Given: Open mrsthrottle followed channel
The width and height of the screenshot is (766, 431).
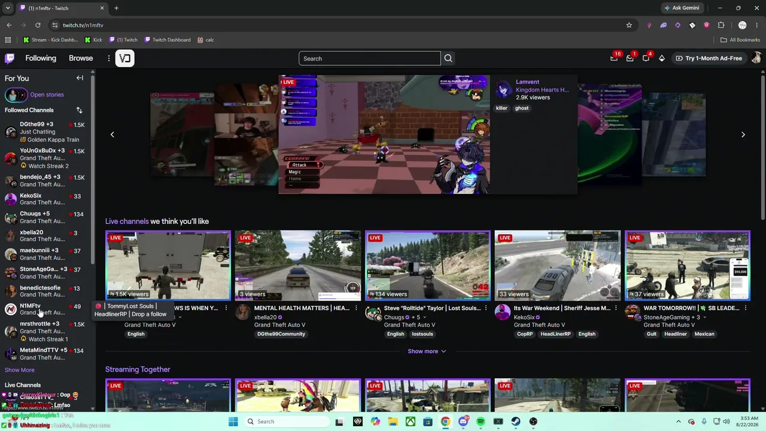Looking at the screenshot, I should [x=47, y=331].
